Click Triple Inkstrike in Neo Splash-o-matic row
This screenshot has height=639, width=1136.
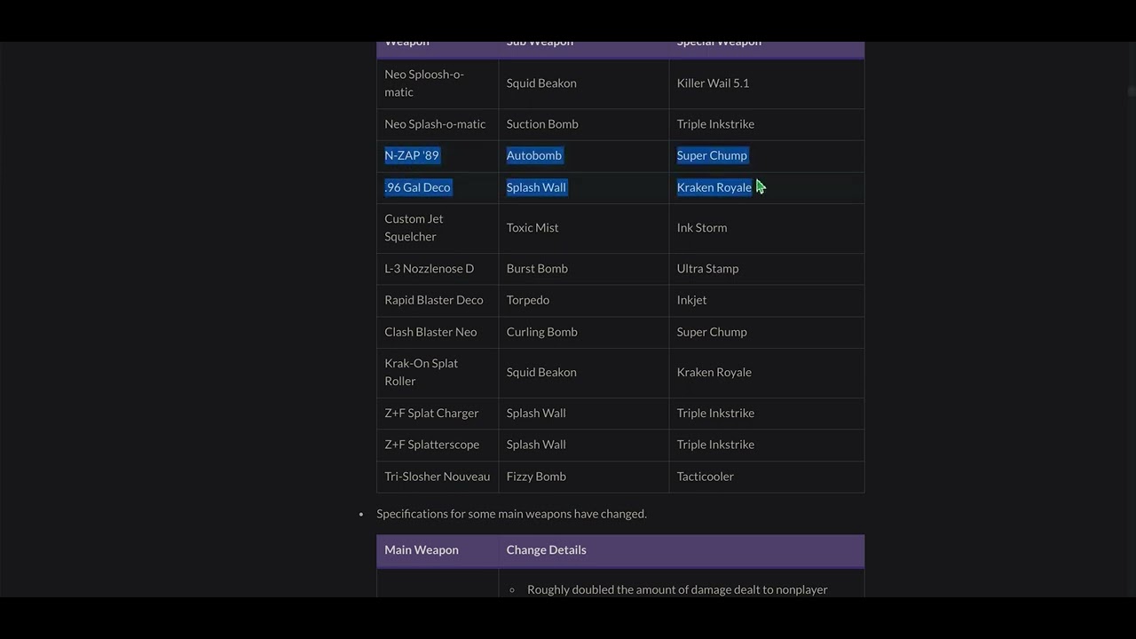tap(766, 124)
